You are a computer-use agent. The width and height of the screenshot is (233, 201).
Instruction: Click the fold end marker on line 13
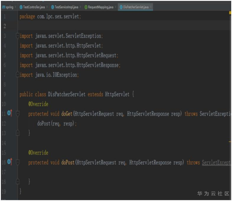click(x=18, y=133)
